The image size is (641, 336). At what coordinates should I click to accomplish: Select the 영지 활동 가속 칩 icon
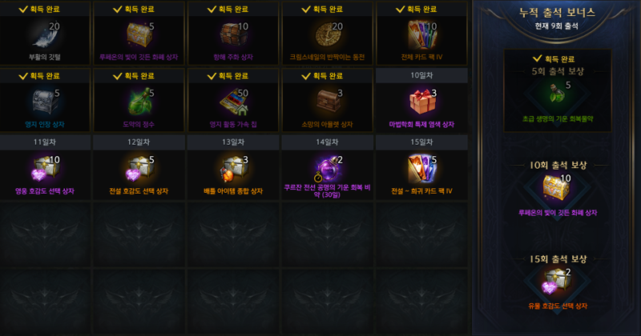coord(234,102)
